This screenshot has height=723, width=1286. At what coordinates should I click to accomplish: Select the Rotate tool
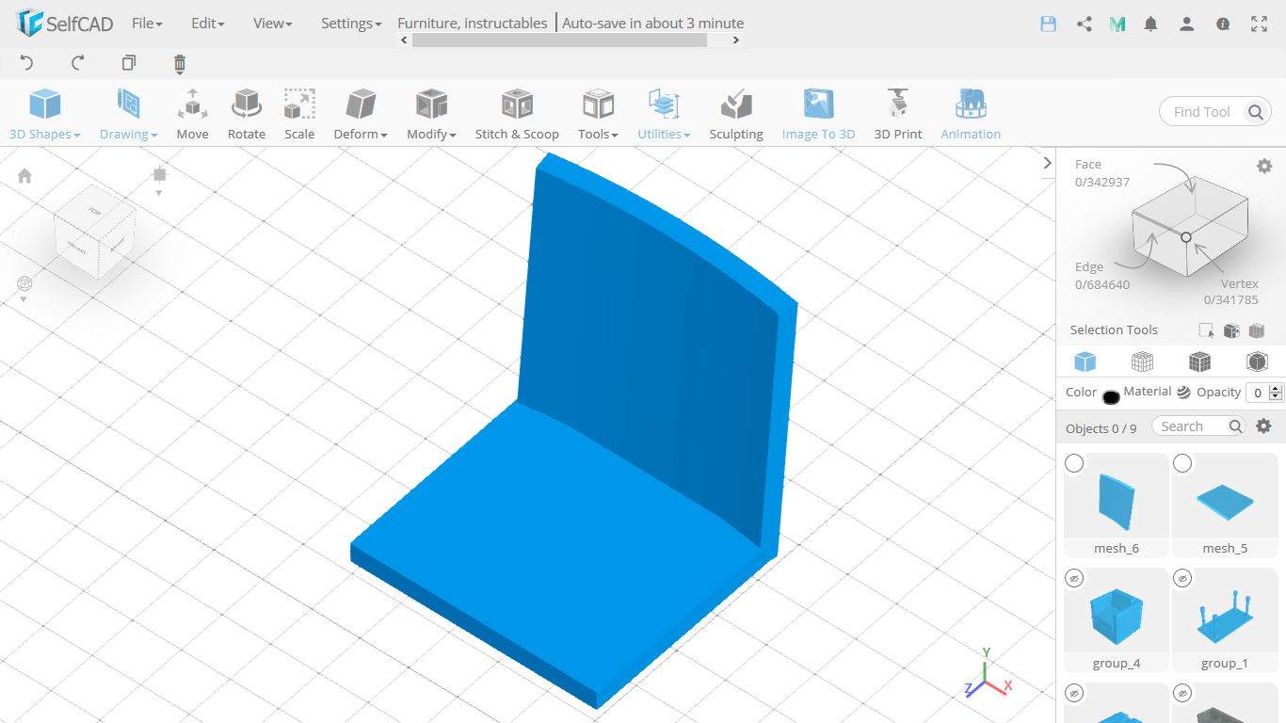click(x=247, y=114)
